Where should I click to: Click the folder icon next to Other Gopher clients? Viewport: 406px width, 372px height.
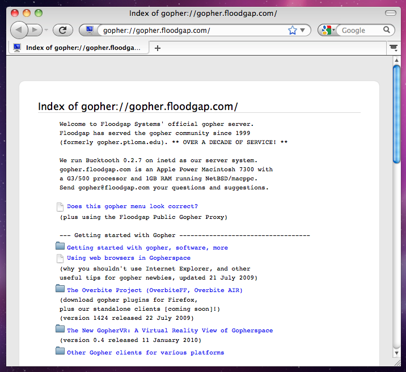(x=61, y=351)
